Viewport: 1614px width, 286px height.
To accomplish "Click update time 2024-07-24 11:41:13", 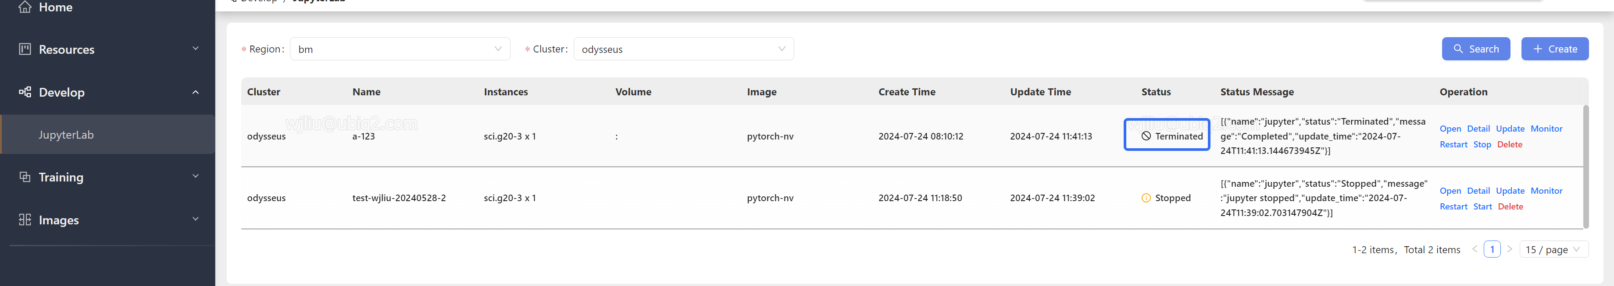I will pos(1051,136).
